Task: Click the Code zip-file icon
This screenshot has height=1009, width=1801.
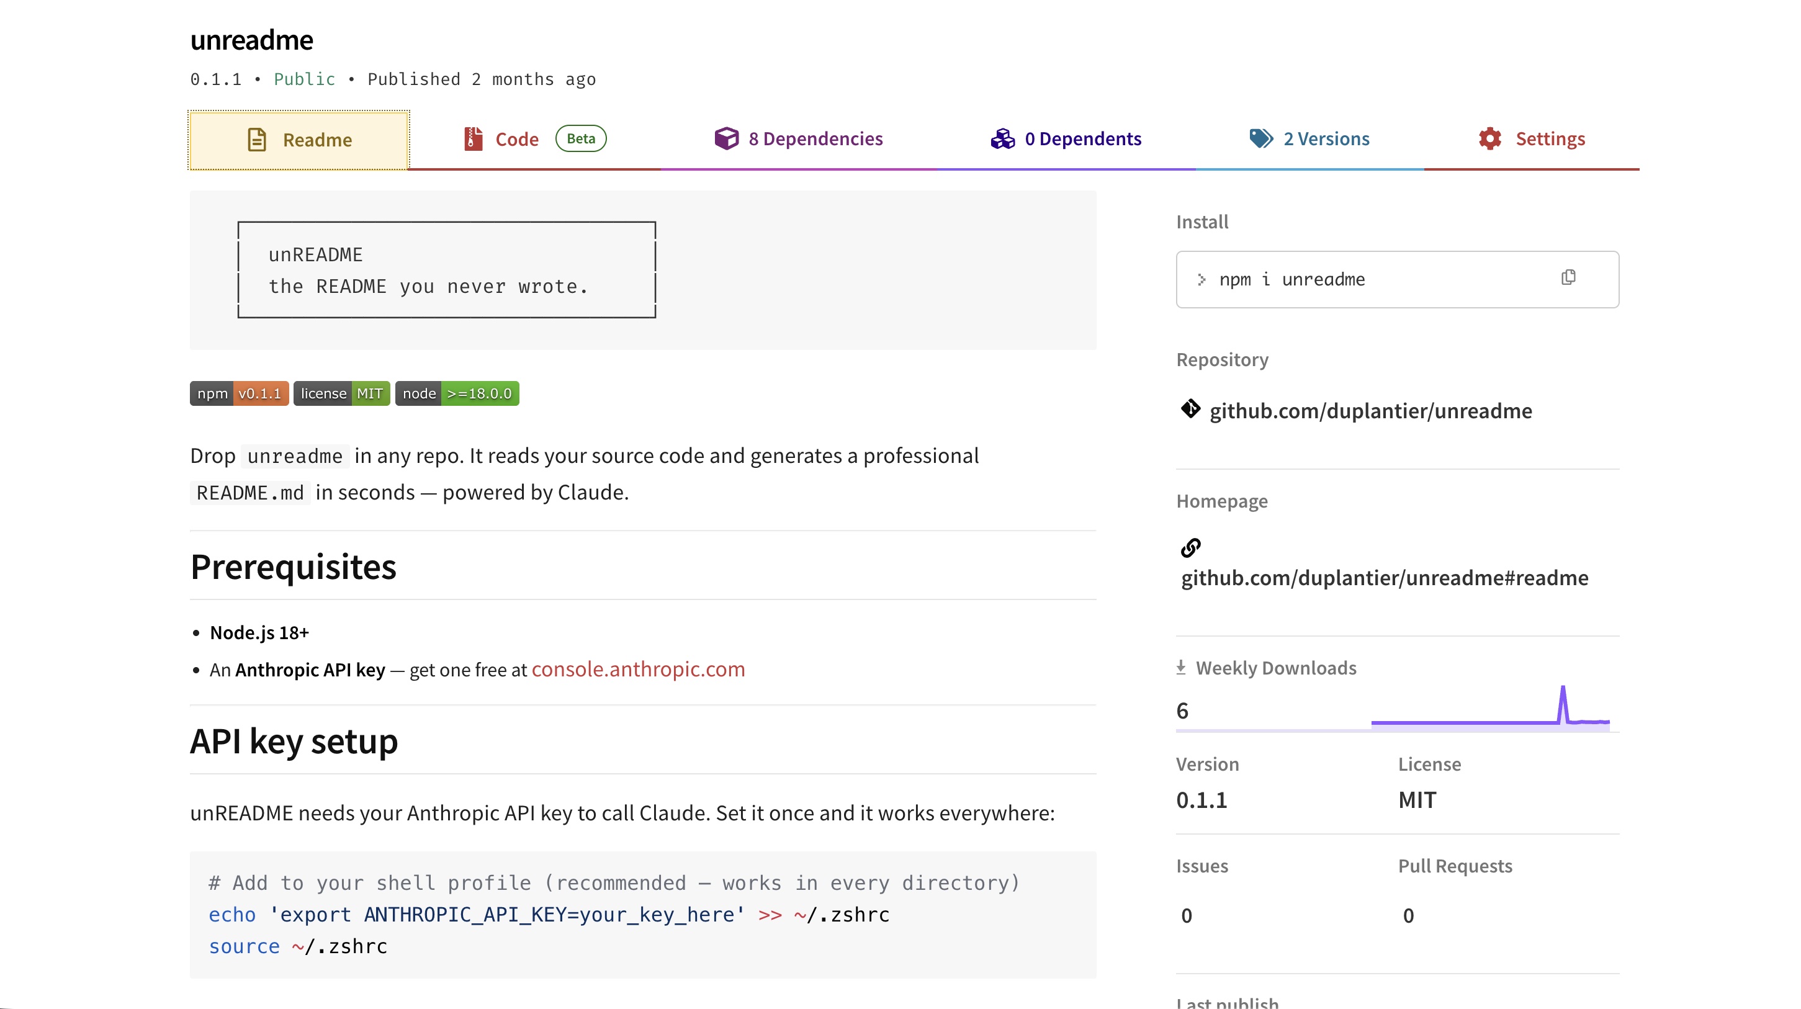Action: coord(474,138)
